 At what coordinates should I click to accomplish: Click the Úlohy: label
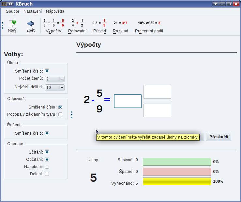[94, 160]
